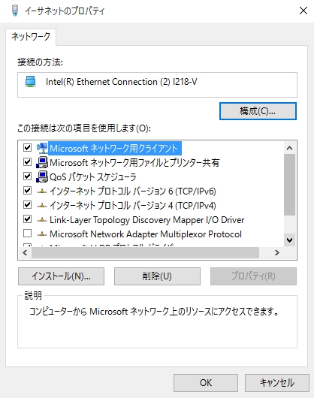The width and height of the screenshot is (314, 398).
Task: Uncheck Microsoft ネットワーク用クライアント checkbox
Action: (x=27, y=147)
